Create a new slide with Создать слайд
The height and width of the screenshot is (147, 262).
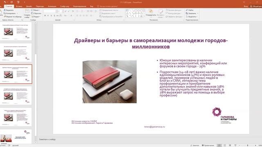(27, 13)
